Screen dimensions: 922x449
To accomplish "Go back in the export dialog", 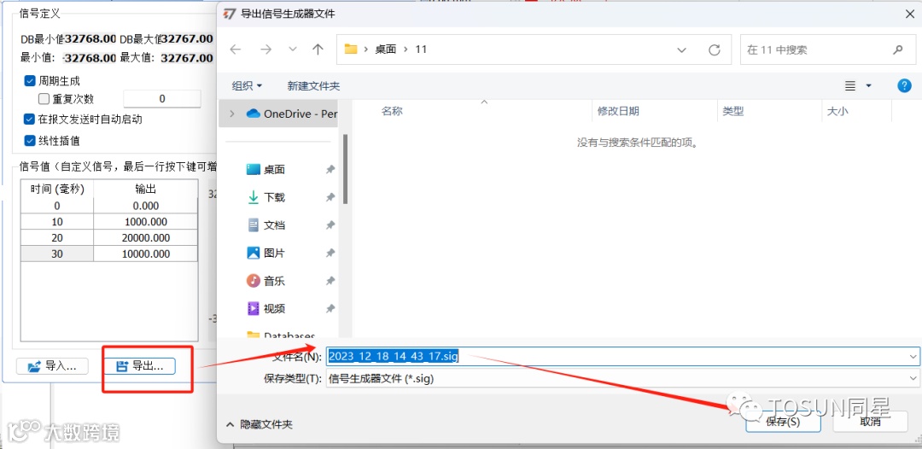I will [236, 50].
